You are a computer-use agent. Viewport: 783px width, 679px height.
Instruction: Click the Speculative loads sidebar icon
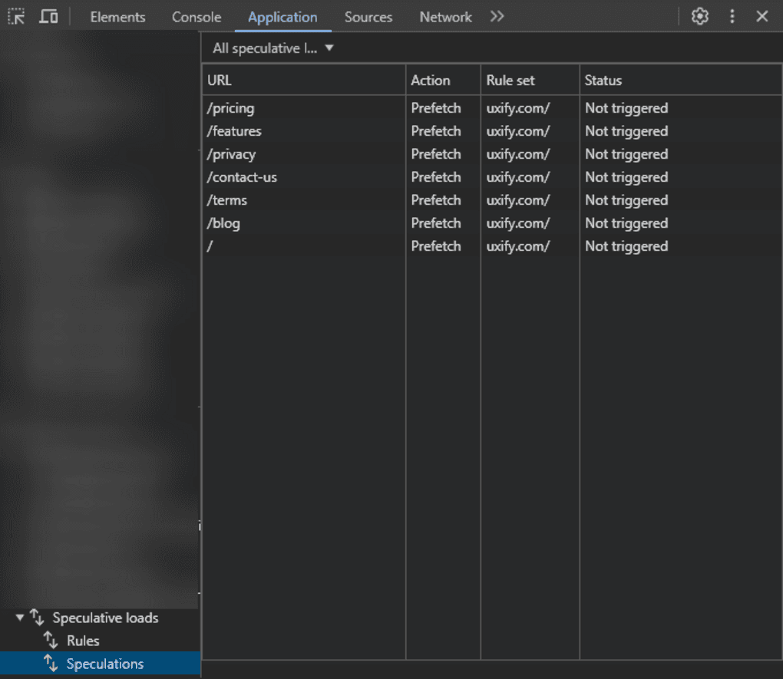[x=35, y=618]
